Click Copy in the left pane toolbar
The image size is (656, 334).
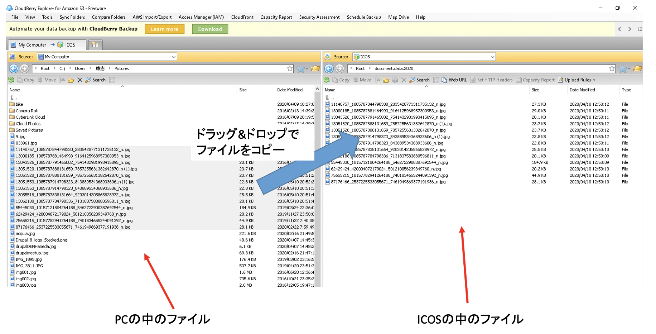pos(26,80)
